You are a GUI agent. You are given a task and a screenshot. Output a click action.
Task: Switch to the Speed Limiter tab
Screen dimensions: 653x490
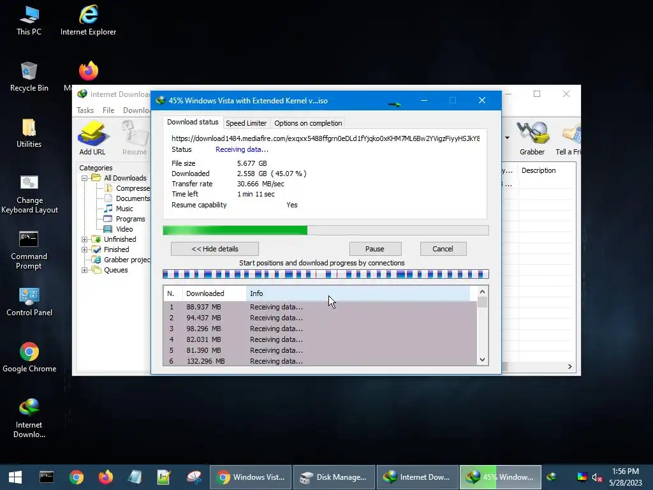tap(246, 123)
